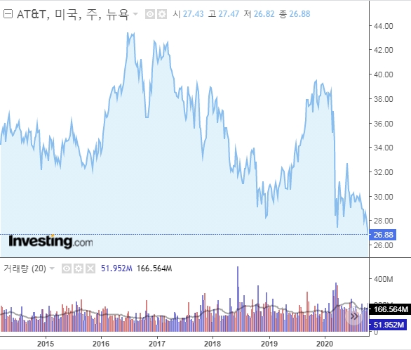Click the 30.00 price axis label
411x350 pixels.
(384, 196)
